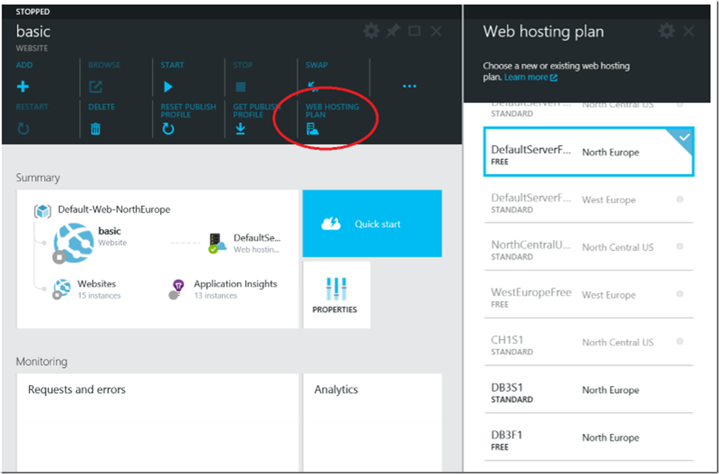Select the CH1S1 Standard plan
This screenshot has width=719, height=474.
[588, 342]
